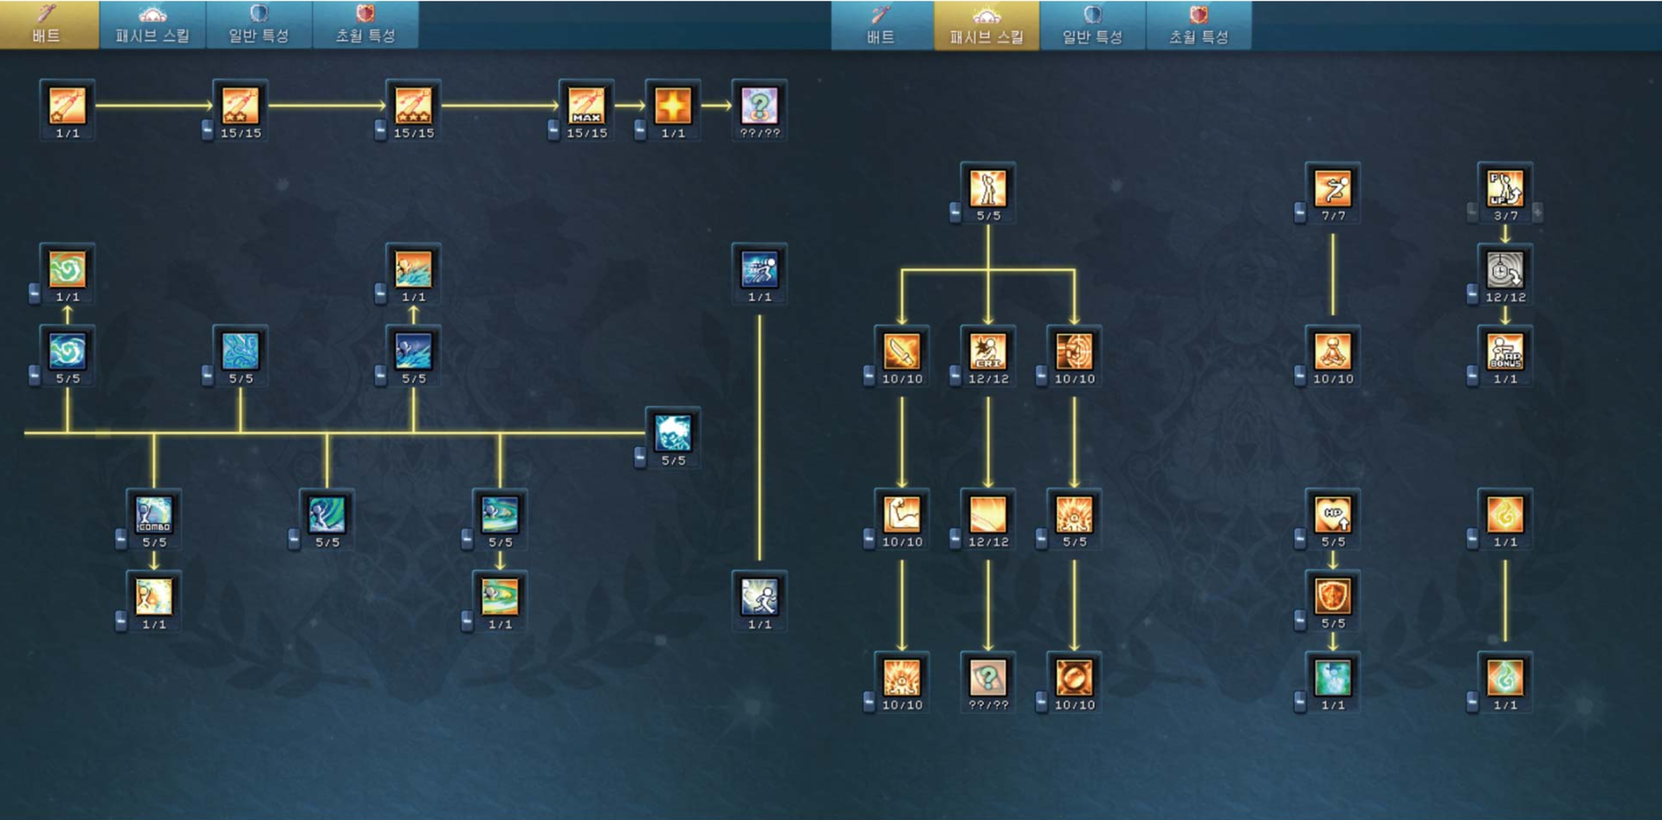Image resolution: width=1662 pixels, height=820 pixels.
Task: Select the AP BONUS passive skill icon
Action: coord(1505,352)
